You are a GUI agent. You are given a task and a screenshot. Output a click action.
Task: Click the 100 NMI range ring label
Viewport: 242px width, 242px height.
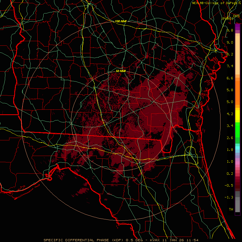(121, 21)
